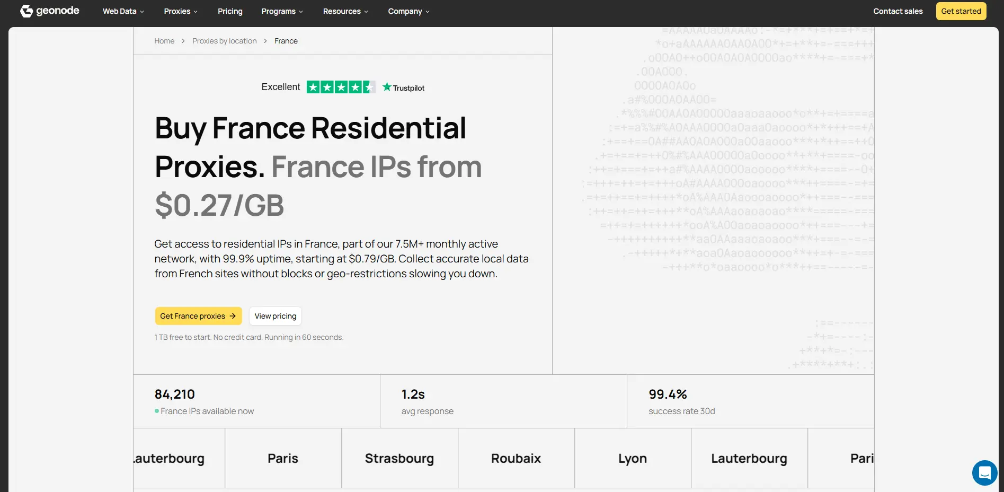This screenshot has width=1004, height=492.
Task: Select the Strasbourg city card
Action: coord(399,458)
